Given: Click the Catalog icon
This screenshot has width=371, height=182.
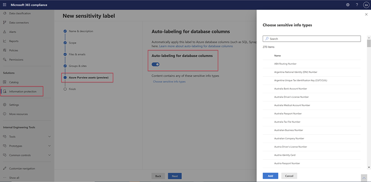Looking at the screenshot, I should tap(4, 82).
